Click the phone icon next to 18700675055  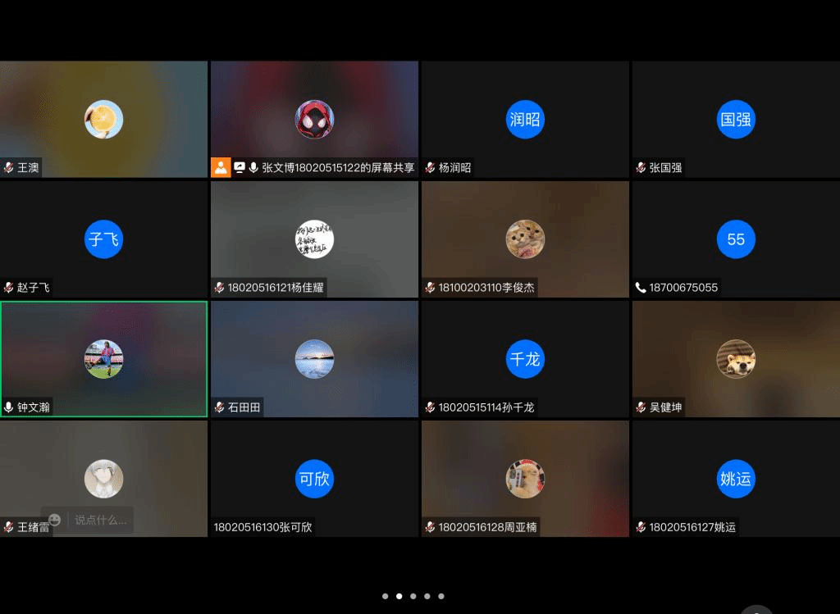coord(641,288)
